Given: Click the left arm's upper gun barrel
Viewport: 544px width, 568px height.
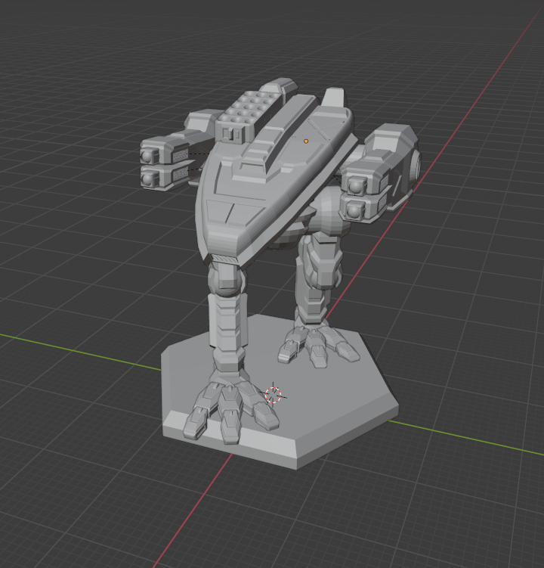Looking at the screenshot, I should pos(147,156).
